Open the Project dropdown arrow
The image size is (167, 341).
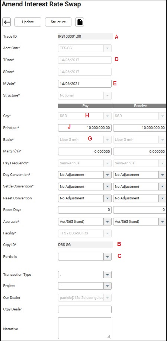pos(107,286)
